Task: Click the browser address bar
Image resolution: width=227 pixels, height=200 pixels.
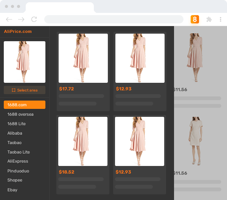Action: tap(113, 19)
